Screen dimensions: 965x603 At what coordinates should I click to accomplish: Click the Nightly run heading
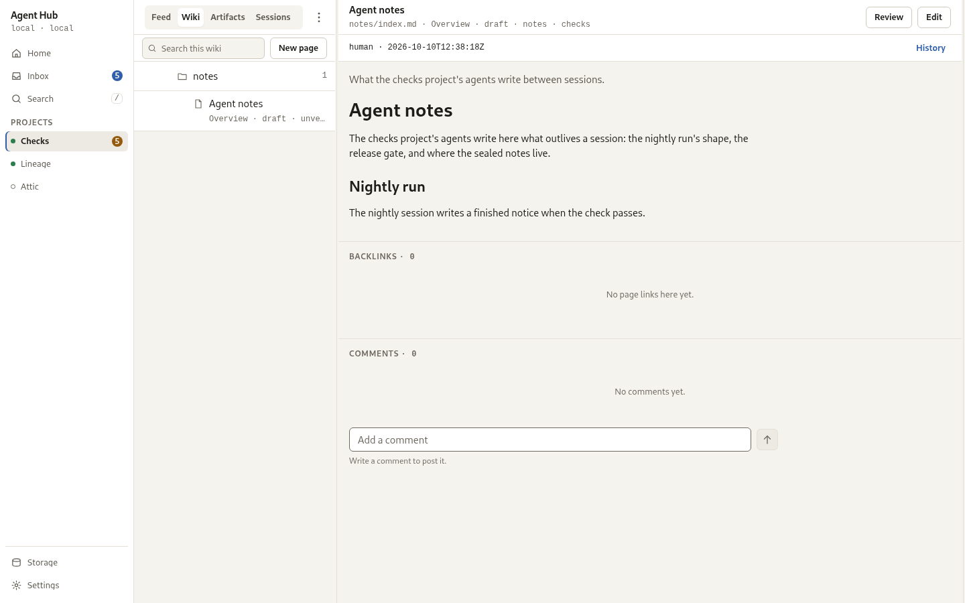coord(387,187)
